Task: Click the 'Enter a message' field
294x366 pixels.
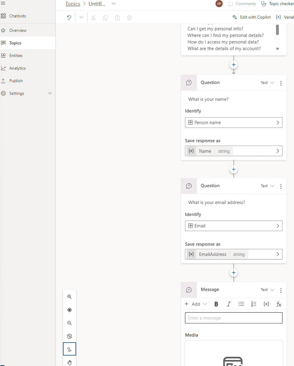Action: coord(234,318)
